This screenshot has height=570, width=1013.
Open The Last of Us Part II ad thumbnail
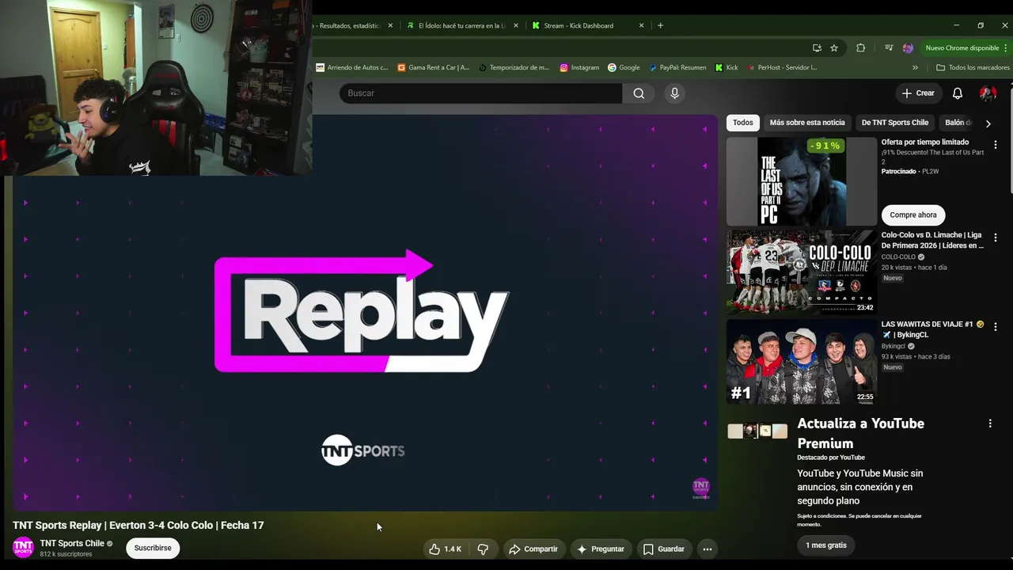point(802,181)
